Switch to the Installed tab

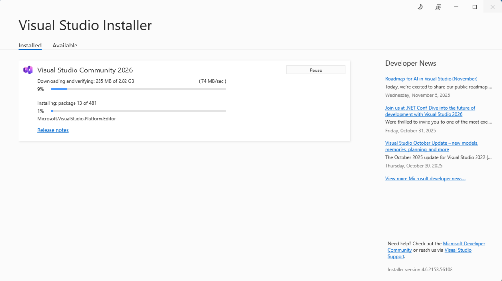coord(30,46)
